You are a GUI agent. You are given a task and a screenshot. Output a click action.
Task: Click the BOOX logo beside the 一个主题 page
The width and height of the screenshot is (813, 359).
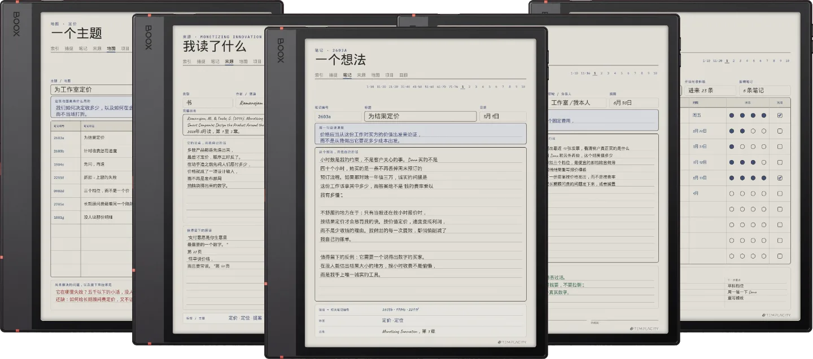16,24
